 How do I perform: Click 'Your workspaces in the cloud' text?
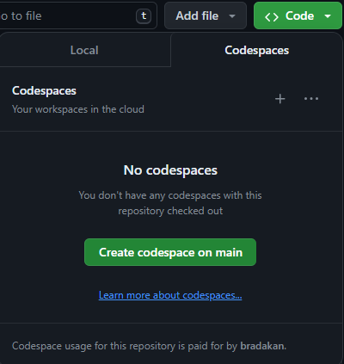(x=78, y=109)
